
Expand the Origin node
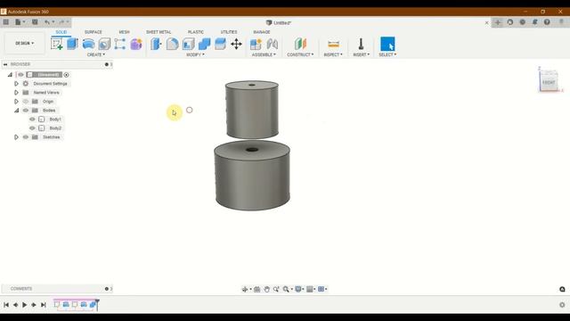click(16, 102)
